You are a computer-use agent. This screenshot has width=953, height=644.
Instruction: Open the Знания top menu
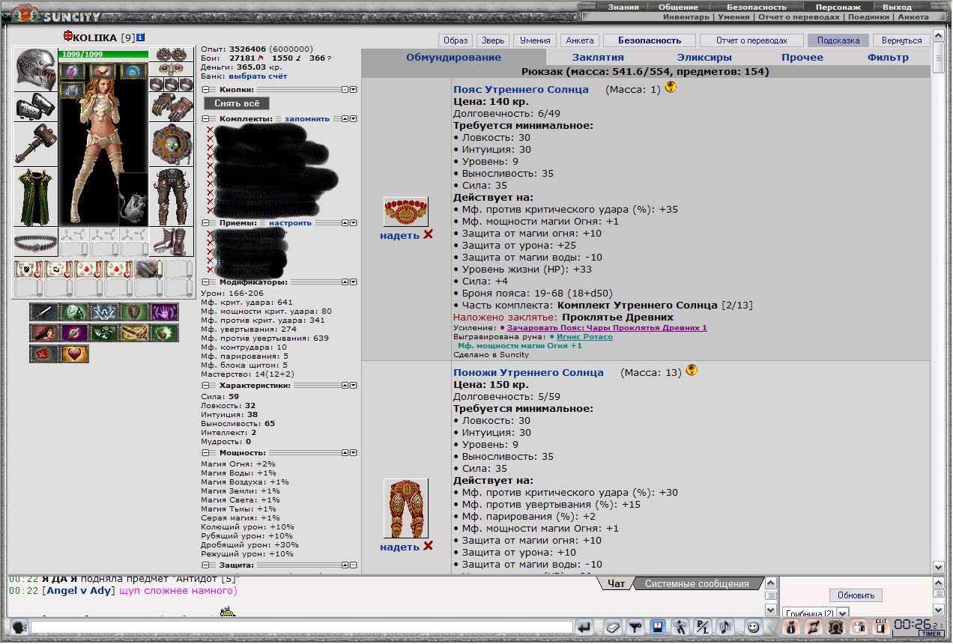[x=623, y=7]
